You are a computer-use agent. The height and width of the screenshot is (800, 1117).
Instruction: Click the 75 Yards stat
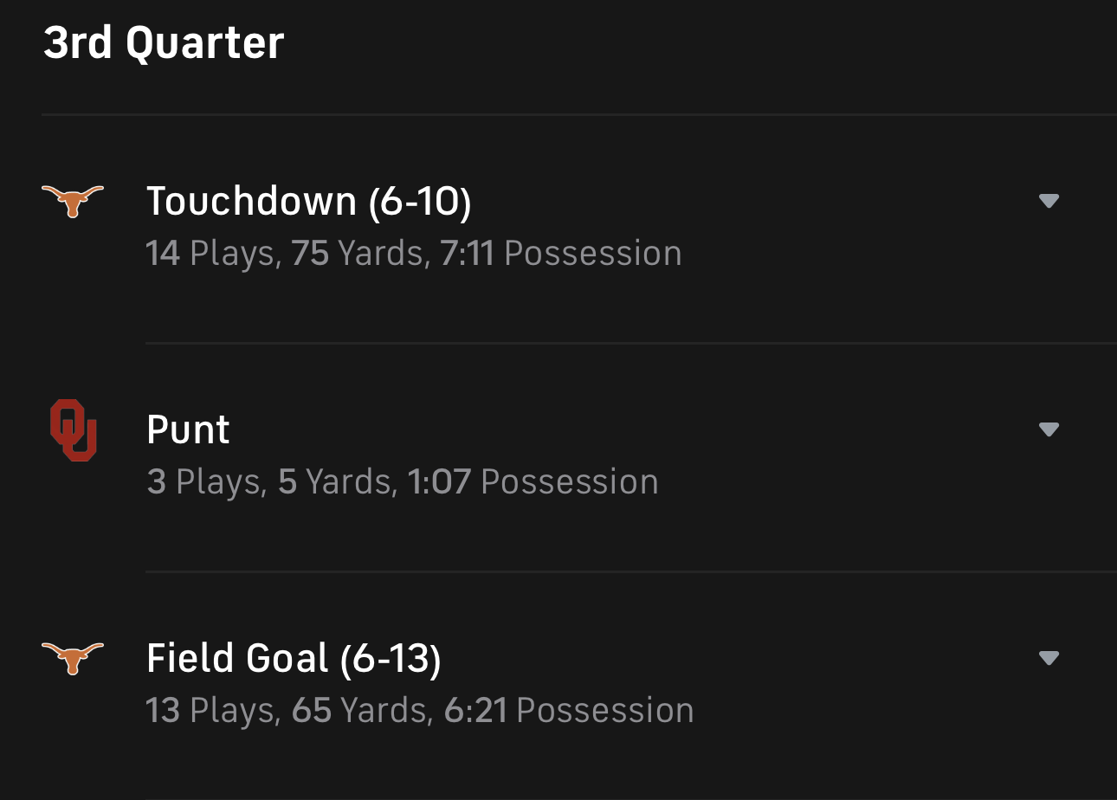point(358,254)
